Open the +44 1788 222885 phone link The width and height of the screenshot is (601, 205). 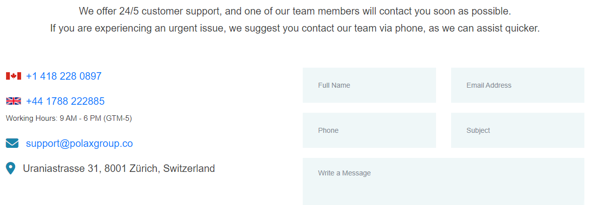point(65,101)
